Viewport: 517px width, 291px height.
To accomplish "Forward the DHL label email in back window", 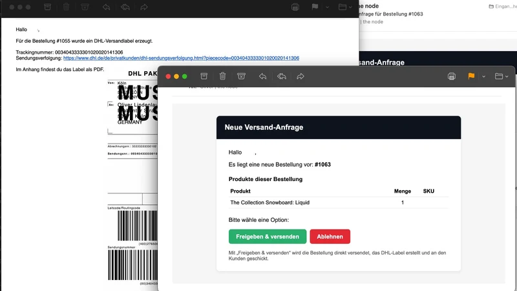I will click(144, 7).
